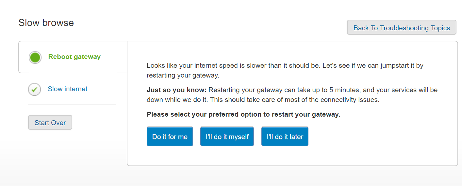Click the divider line below Slow internet
462x186 pixels.
tap(72, 105)
